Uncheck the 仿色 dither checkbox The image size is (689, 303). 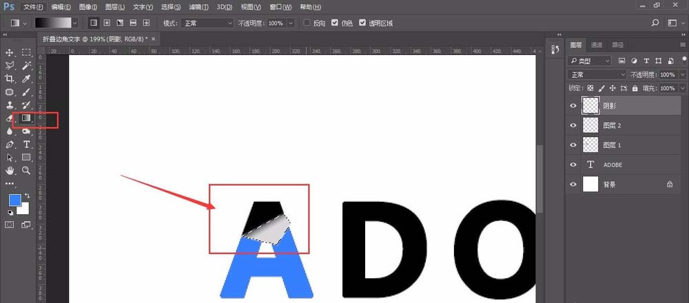(x=335, y=23)
